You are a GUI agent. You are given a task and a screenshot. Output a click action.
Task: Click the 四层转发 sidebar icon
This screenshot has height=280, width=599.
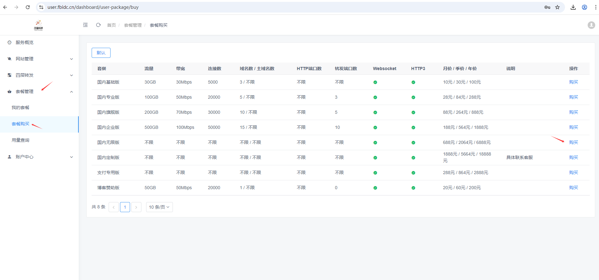tap(9, 75)
